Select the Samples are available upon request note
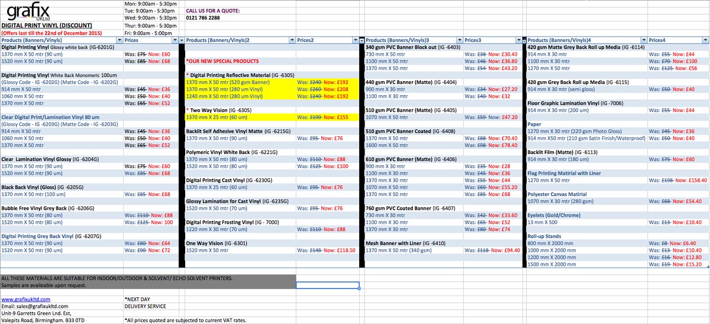The width and height of the screenshot is (710, 324). [44, 285]
